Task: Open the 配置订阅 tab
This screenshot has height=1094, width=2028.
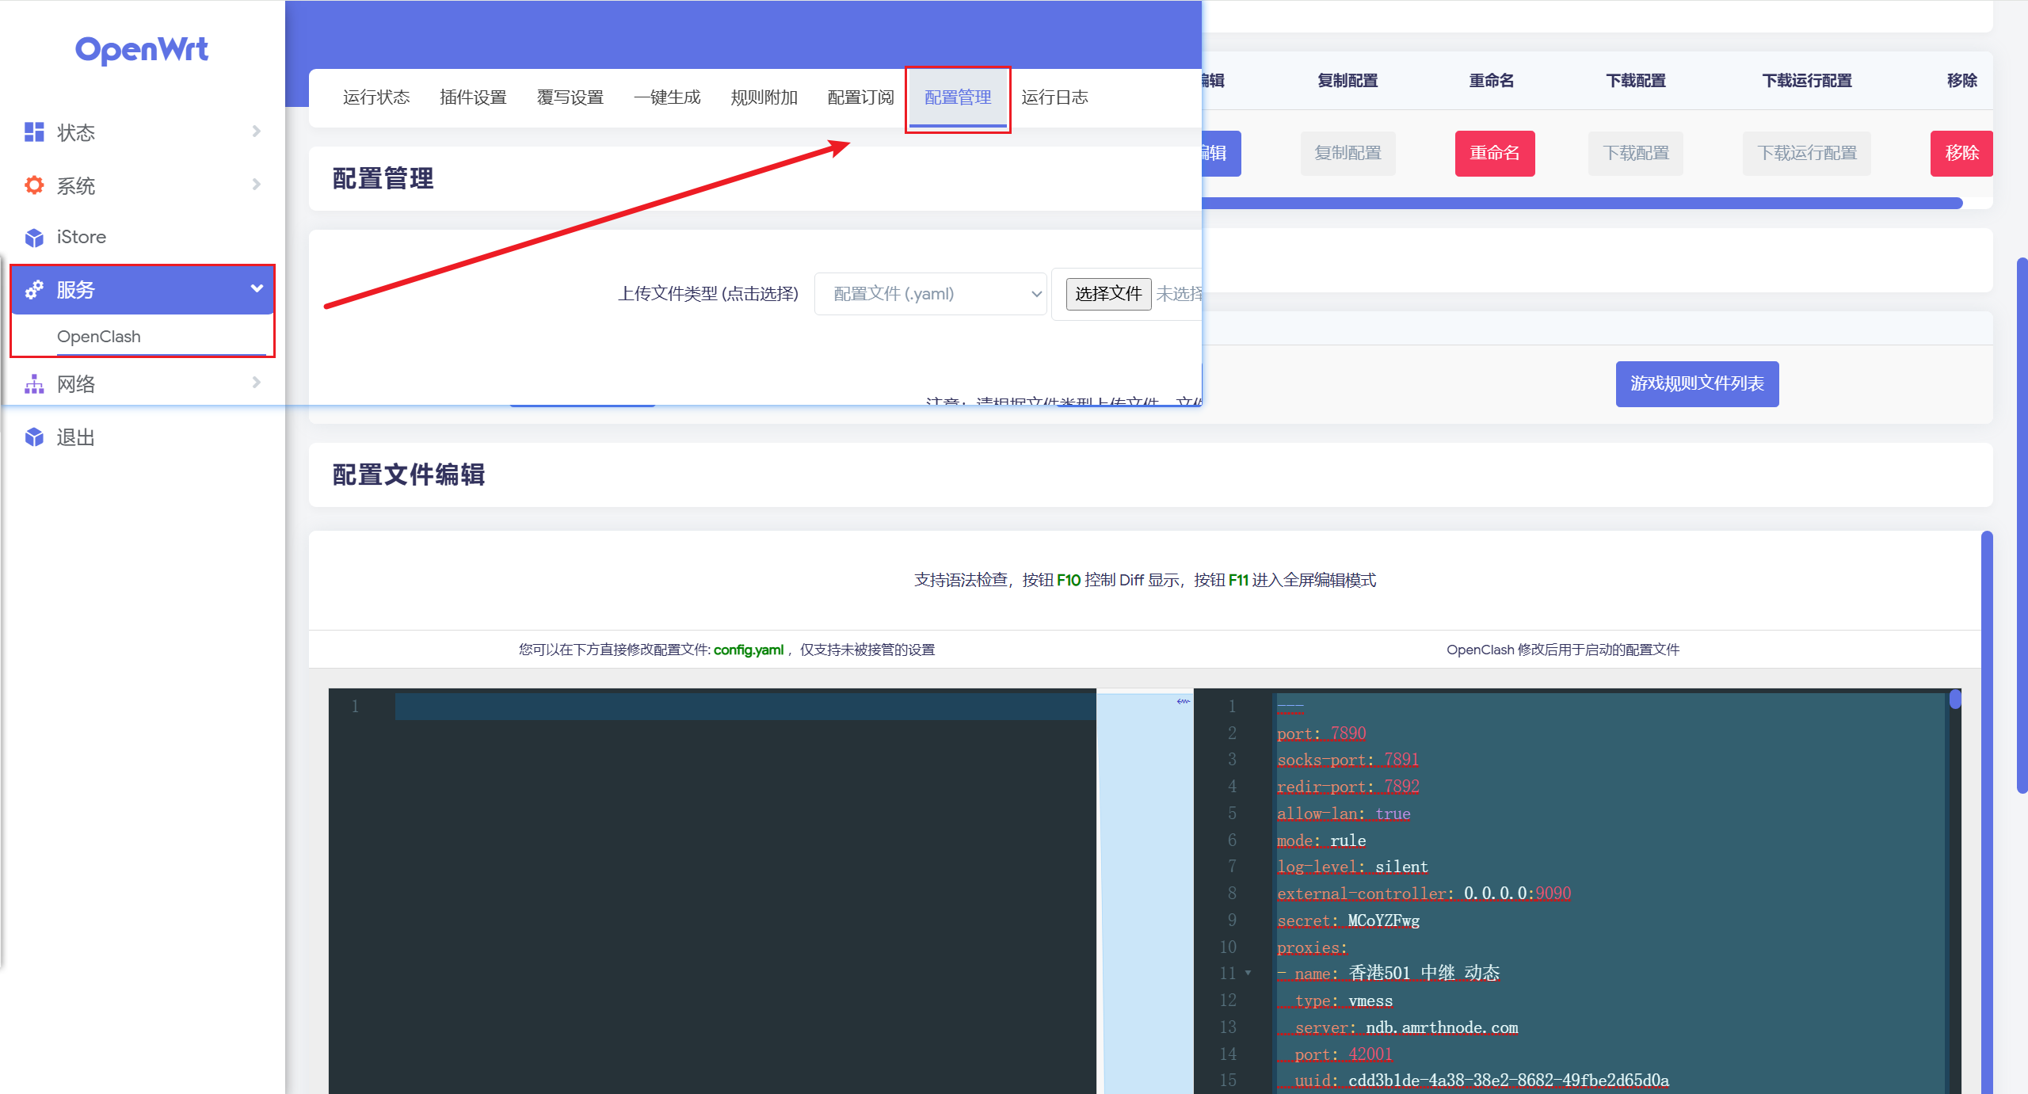Action: [861, 97]
